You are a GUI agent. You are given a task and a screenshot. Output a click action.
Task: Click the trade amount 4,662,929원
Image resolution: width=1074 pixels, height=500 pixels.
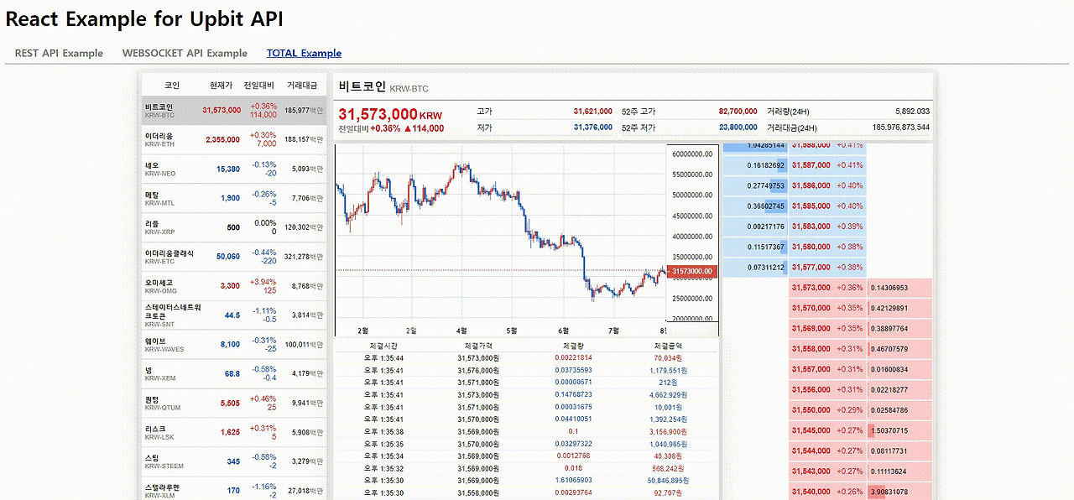click(668, 395)
